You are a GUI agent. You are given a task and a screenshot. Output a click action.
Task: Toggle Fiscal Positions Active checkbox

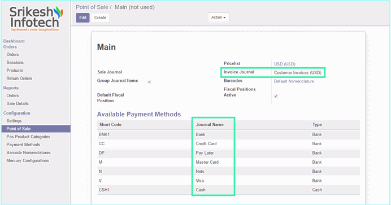click(x=276, y=96)
